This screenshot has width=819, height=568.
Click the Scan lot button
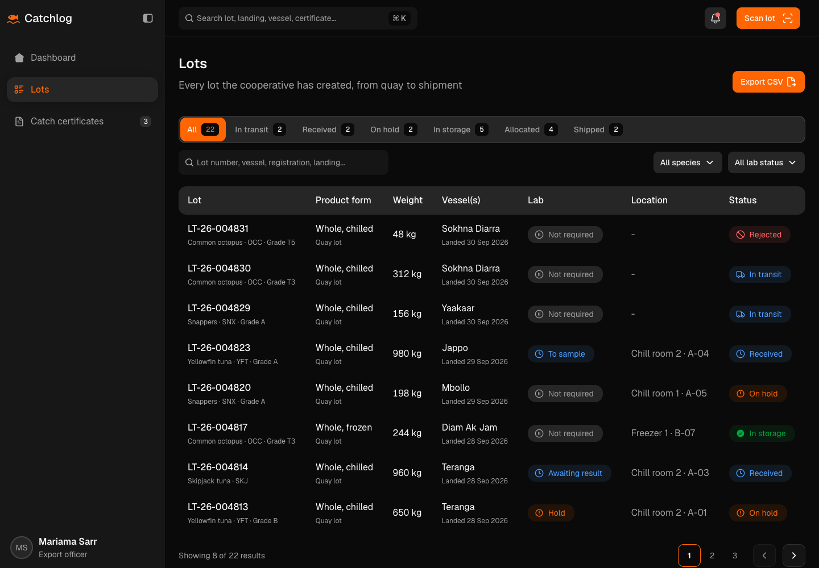click(768, 18)
